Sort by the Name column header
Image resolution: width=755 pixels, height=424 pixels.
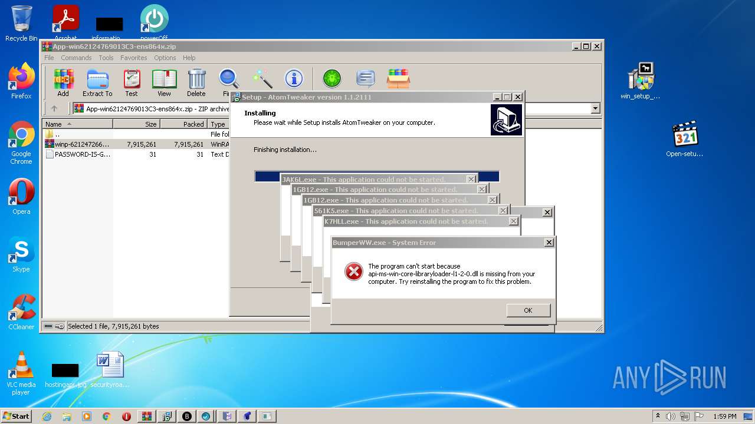coord(77,124)
